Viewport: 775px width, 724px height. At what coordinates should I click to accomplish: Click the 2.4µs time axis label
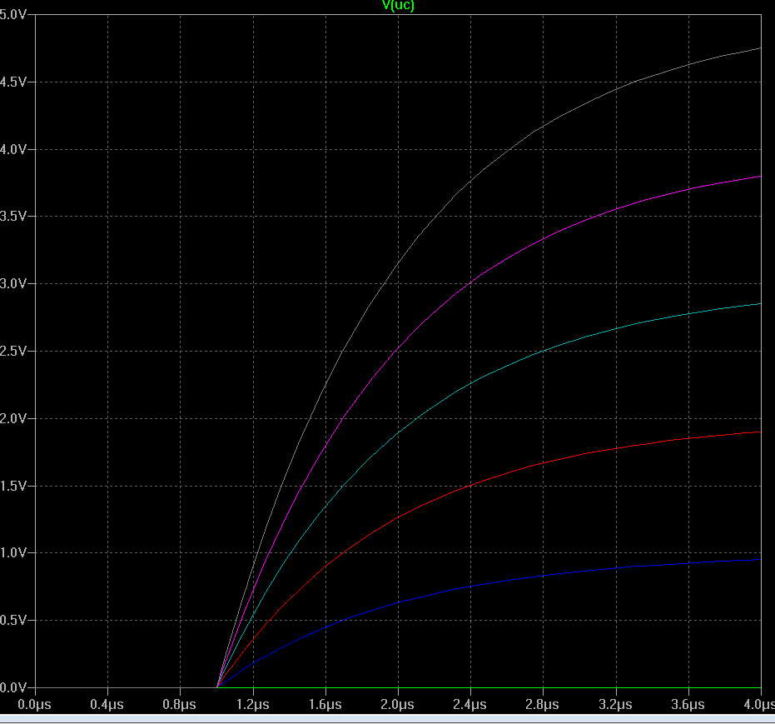469,704
